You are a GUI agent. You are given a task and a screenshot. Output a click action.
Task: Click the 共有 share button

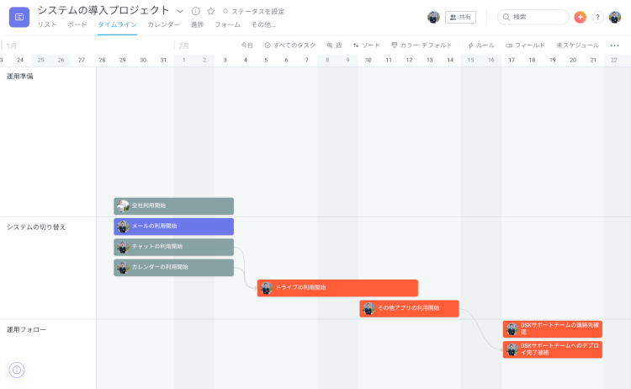coord(460,17)
